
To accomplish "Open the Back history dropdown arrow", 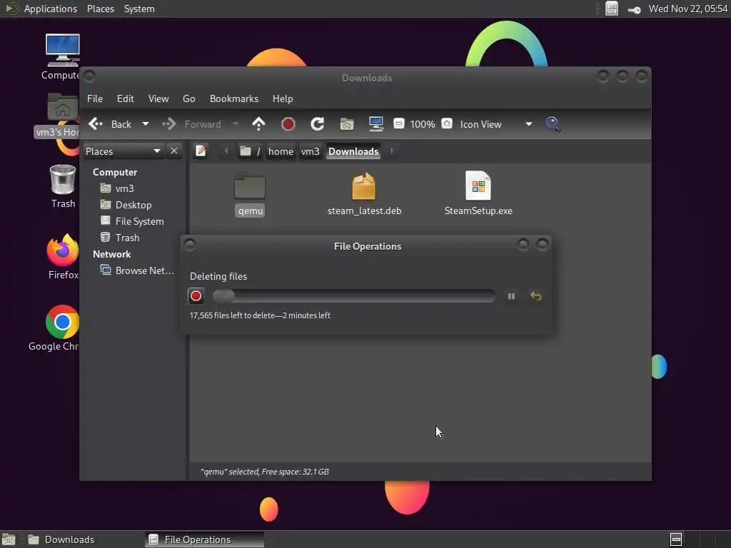I will [146, 124].
